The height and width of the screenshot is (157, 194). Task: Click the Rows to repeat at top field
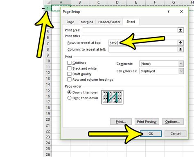pos(143,43)
